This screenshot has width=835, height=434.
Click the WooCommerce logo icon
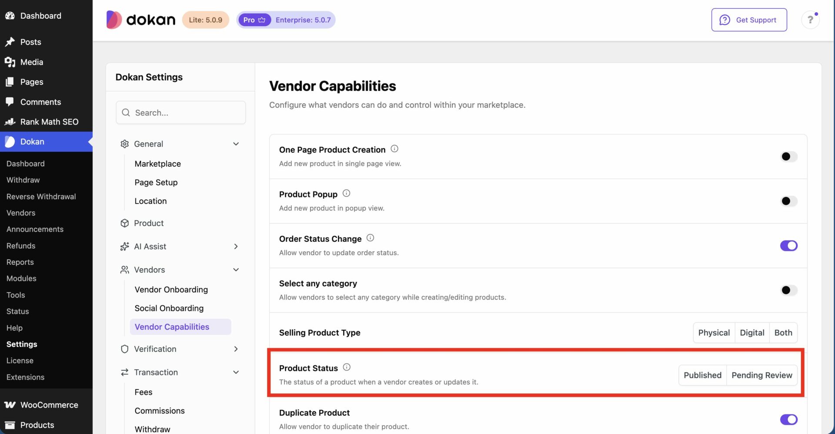click(10, 405)
